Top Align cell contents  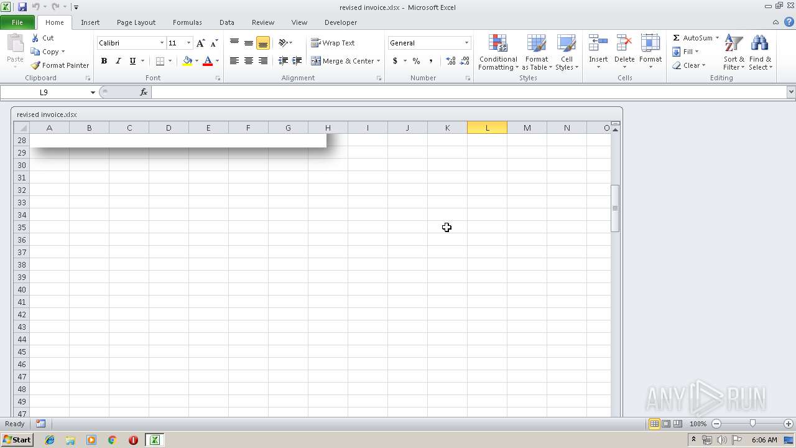click(x=234, y=43)
